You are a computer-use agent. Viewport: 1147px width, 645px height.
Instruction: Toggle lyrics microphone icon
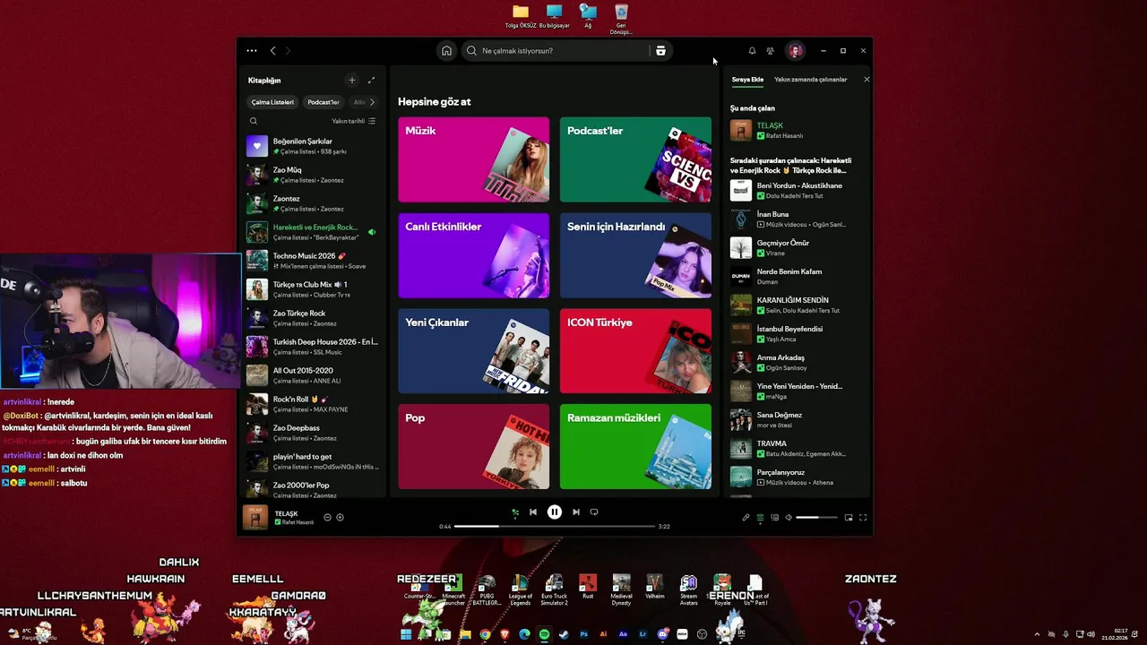coord(746,518)
